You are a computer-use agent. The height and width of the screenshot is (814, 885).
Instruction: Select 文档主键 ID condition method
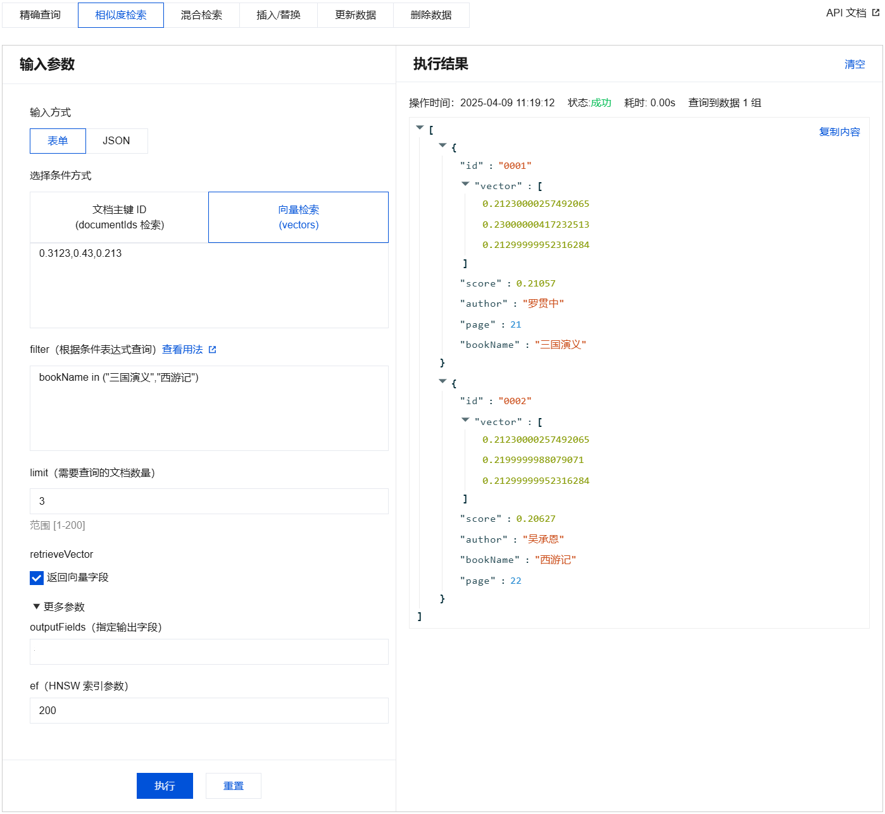pos(119,217)
